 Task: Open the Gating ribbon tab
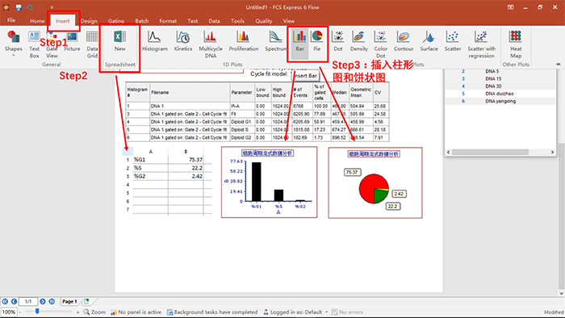coord(116,21)
